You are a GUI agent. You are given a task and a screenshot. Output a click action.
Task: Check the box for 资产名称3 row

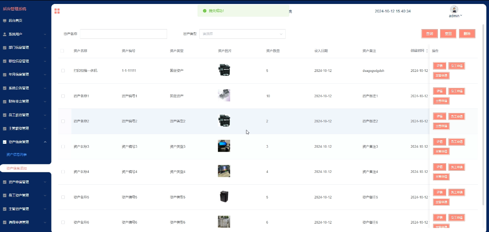[63, 146]
